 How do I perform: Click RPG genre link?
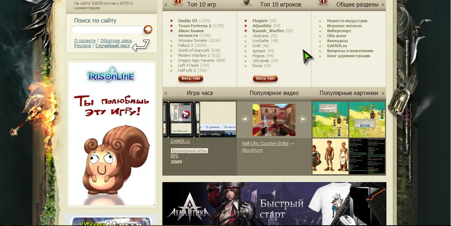(x=174, y=156)
